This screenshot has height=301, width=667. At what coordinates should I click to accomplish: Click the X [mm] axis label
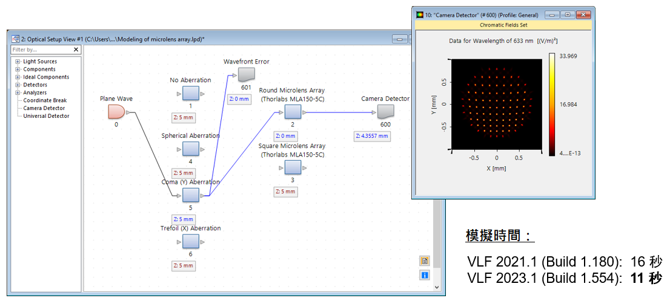click(x=496, y=168)
